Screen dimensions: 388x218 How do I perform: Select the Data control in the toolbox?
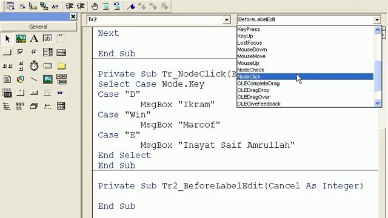[61, 79]
